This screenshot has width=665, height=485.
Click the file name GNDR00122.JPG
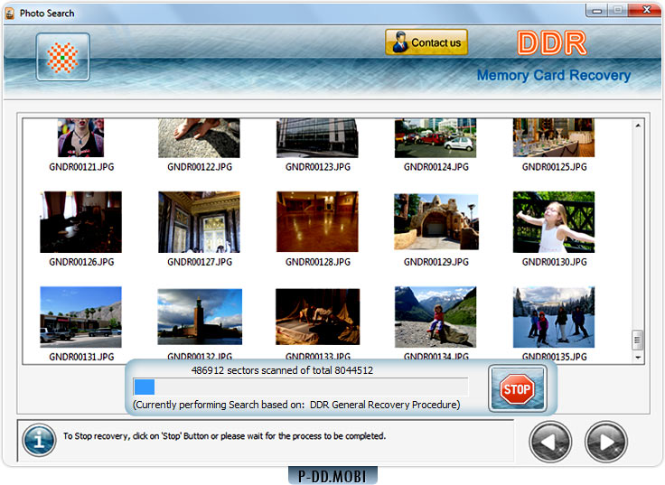200,167
